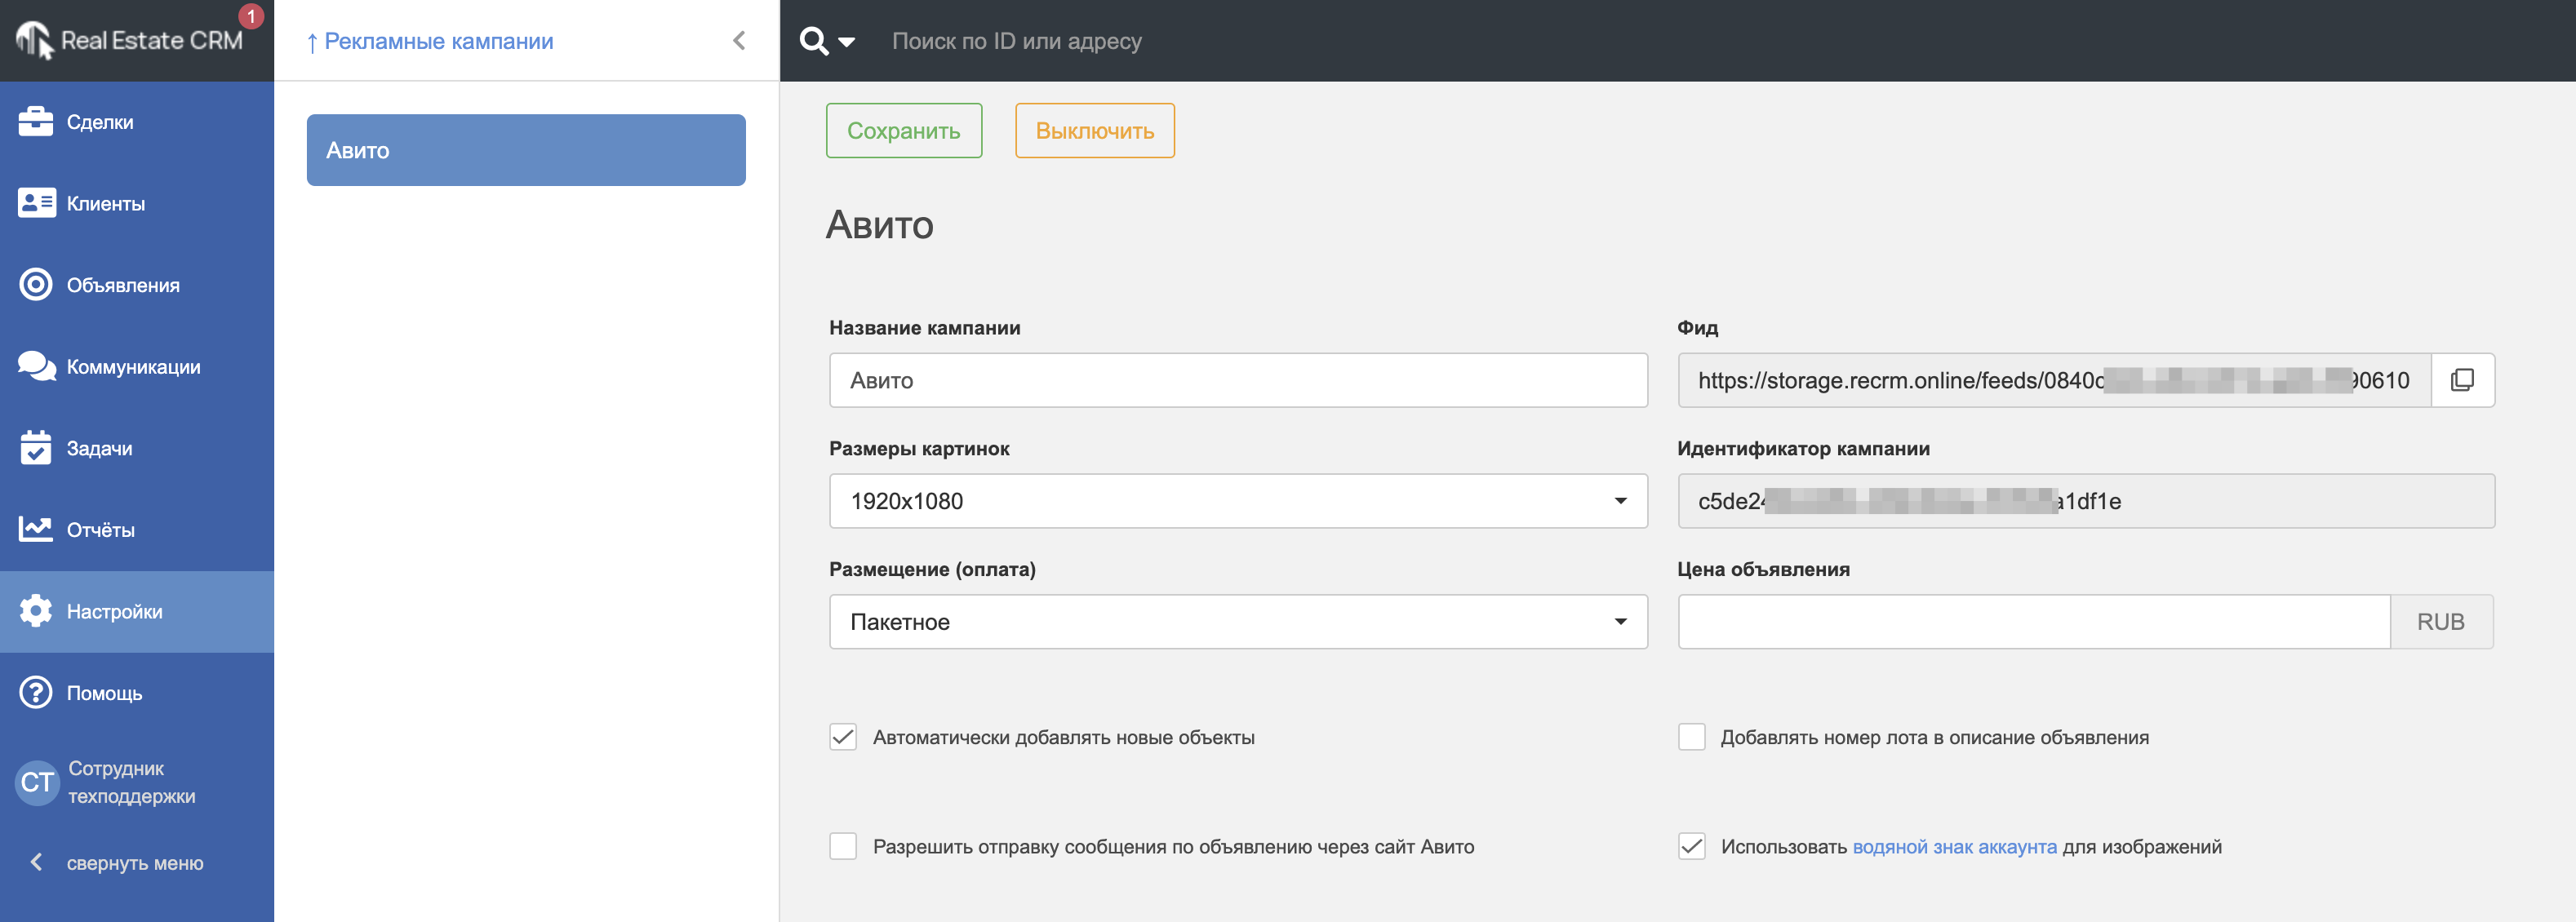Collapse the Рекламные кампании panel with chevron
The width and height of the screenshot is (2576, 922).
click(739, 41)
